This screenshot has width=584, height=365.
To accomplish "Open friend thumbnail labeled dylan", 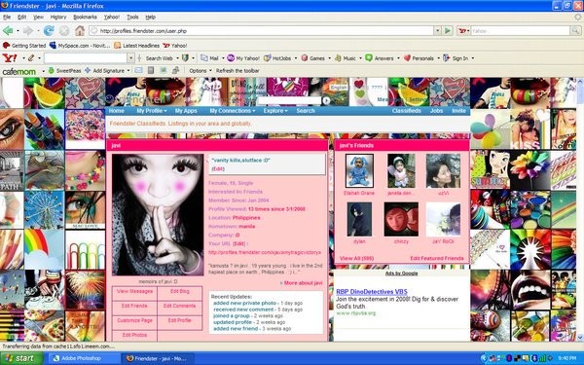I will tap(359, 219).
